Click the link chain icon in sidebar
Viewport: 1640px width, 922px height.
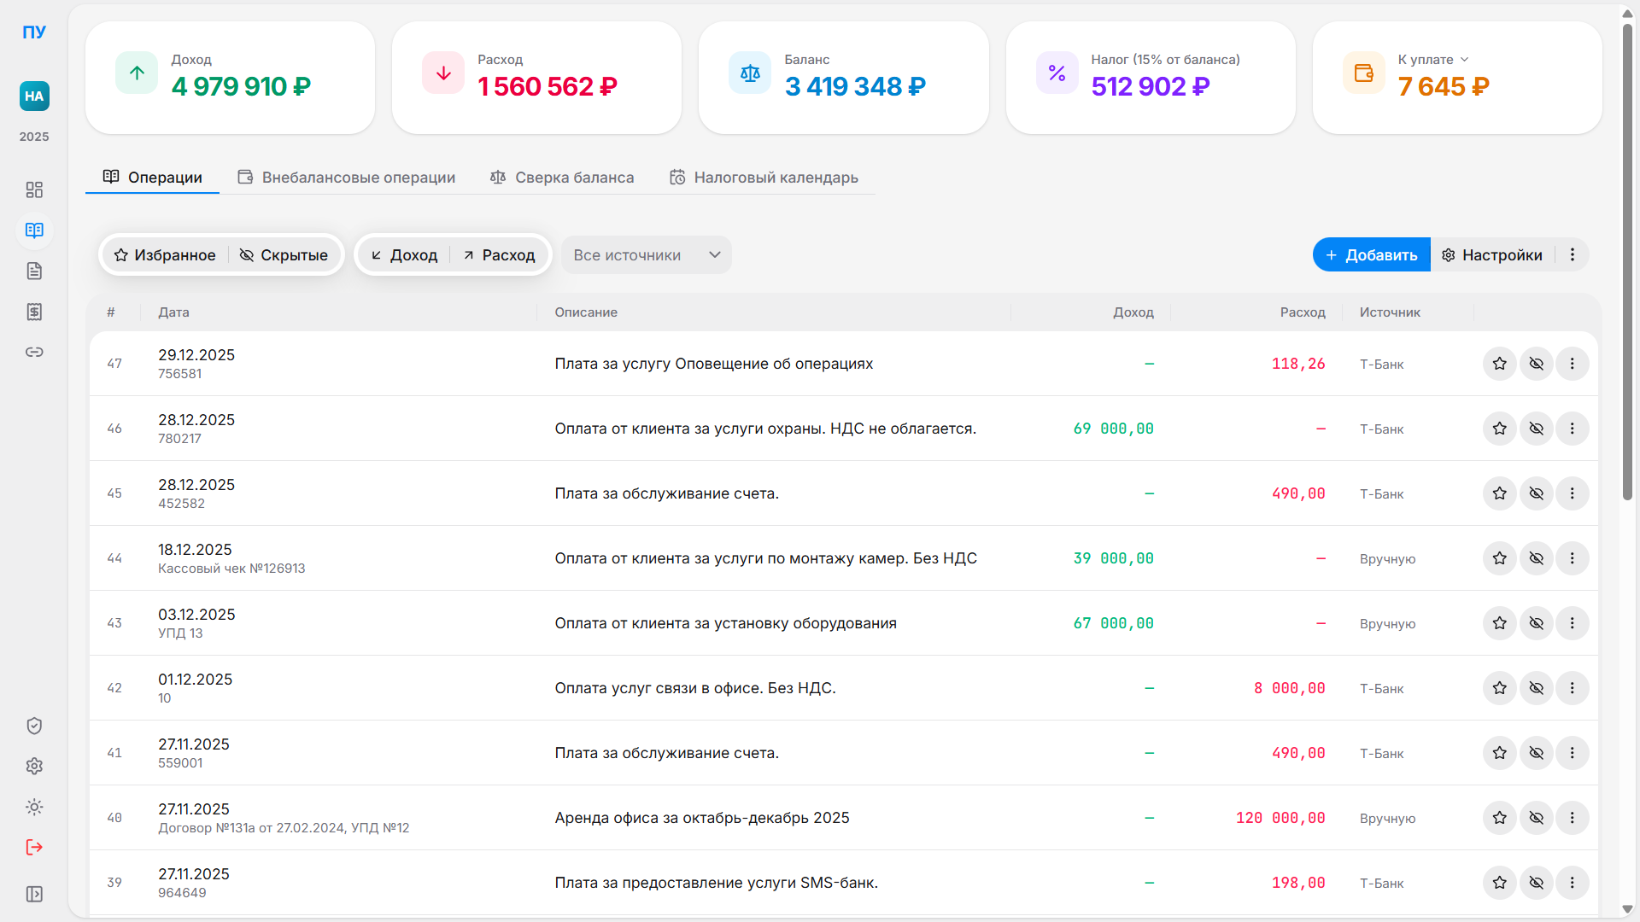pyautogui.click(x=34, y=352)
